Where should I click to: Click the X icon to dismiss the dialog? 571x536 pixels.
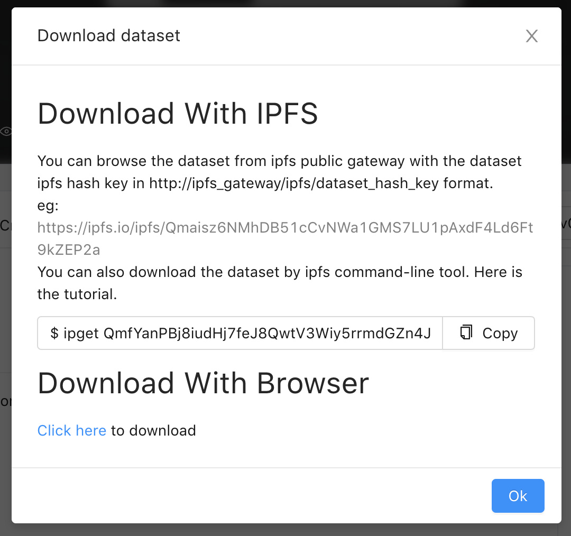tap(531, 36)
